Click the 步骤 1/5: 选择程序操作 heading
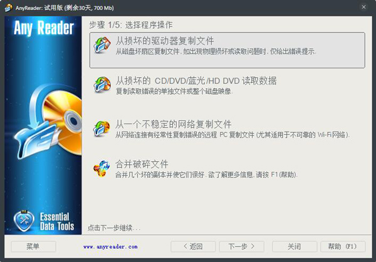The height and width of the screenshot is (262, 376). [131, 25]
